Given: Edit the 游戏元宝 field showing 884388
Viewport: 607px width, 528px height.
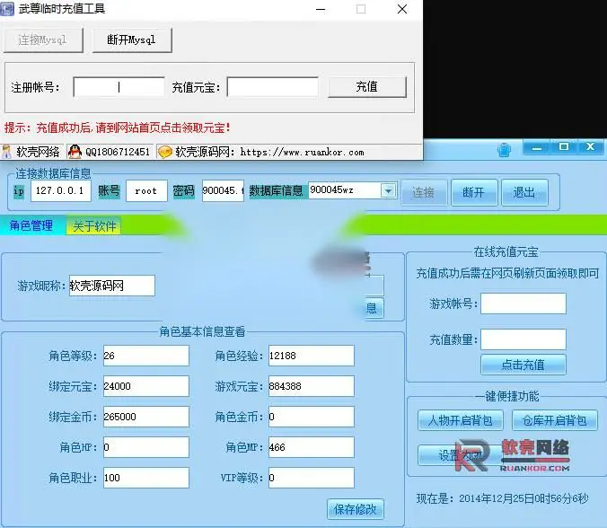Looking at the screenshot, I should click(312, 386).
